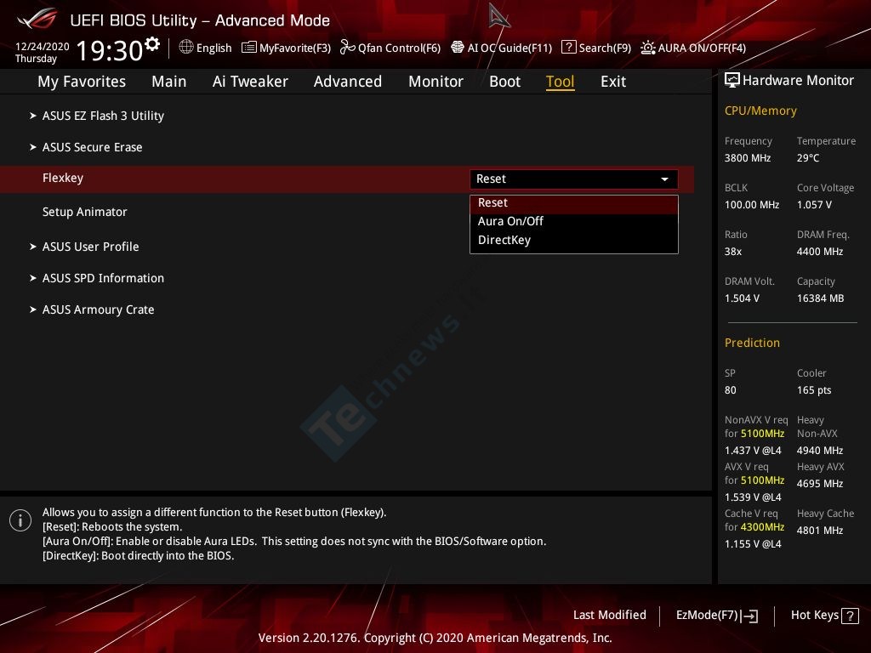This screenshot has width=871, height=653.
Task: Open the Ai Tweaker tab
Action: pyautogui.click(x=250, y=82)
